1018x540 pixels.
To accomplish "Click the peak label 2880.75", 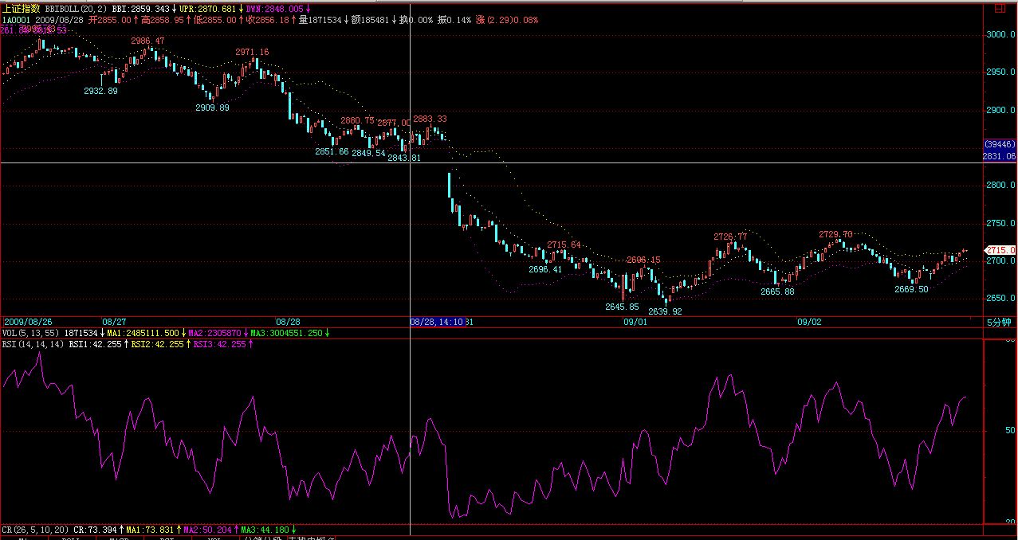I will pos(357,120).
